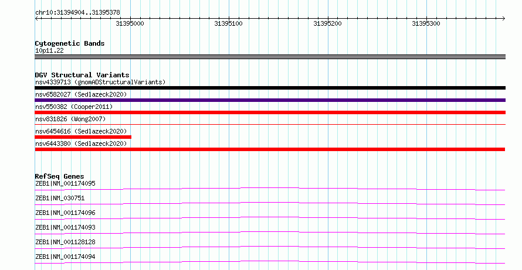The width and height of the screenshot is (522, 270).
Task: Click the nsv6454616 (Sedlazeck2020) label
Action: pos(81,131)
